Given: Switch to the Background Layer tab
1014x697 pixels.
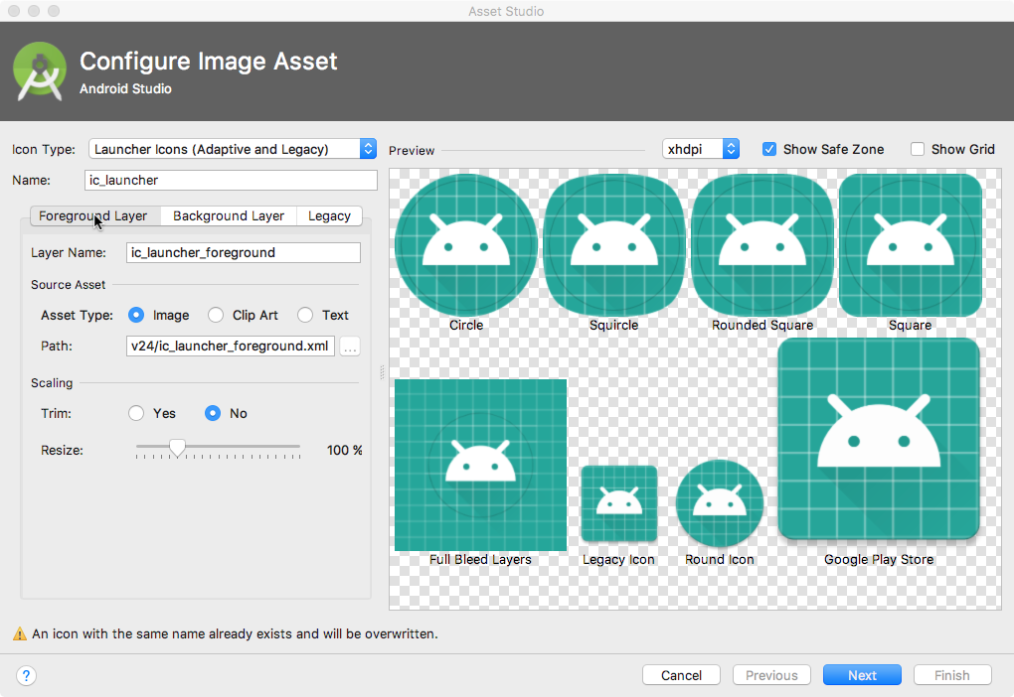Looking at the screenshot, I should 229,215.
